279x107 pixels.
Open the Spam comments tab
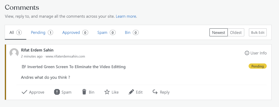(x=106, y=32)
